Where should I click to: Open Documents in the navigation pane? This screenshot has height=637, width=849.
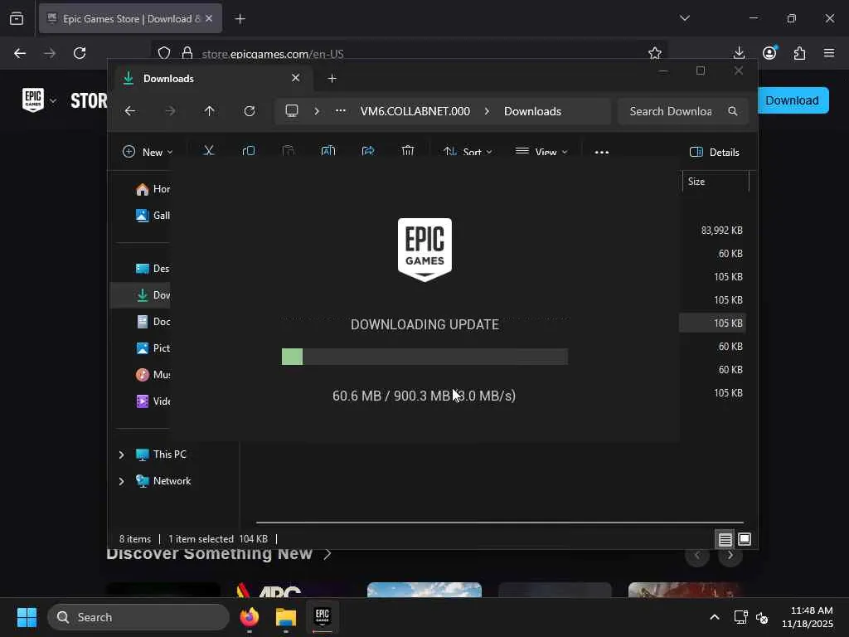pos(153,322)
